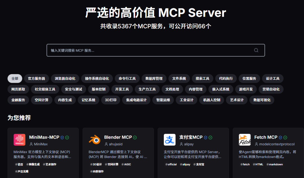
Task: Open the 营销自动化 category
Action: click(271, 89)
